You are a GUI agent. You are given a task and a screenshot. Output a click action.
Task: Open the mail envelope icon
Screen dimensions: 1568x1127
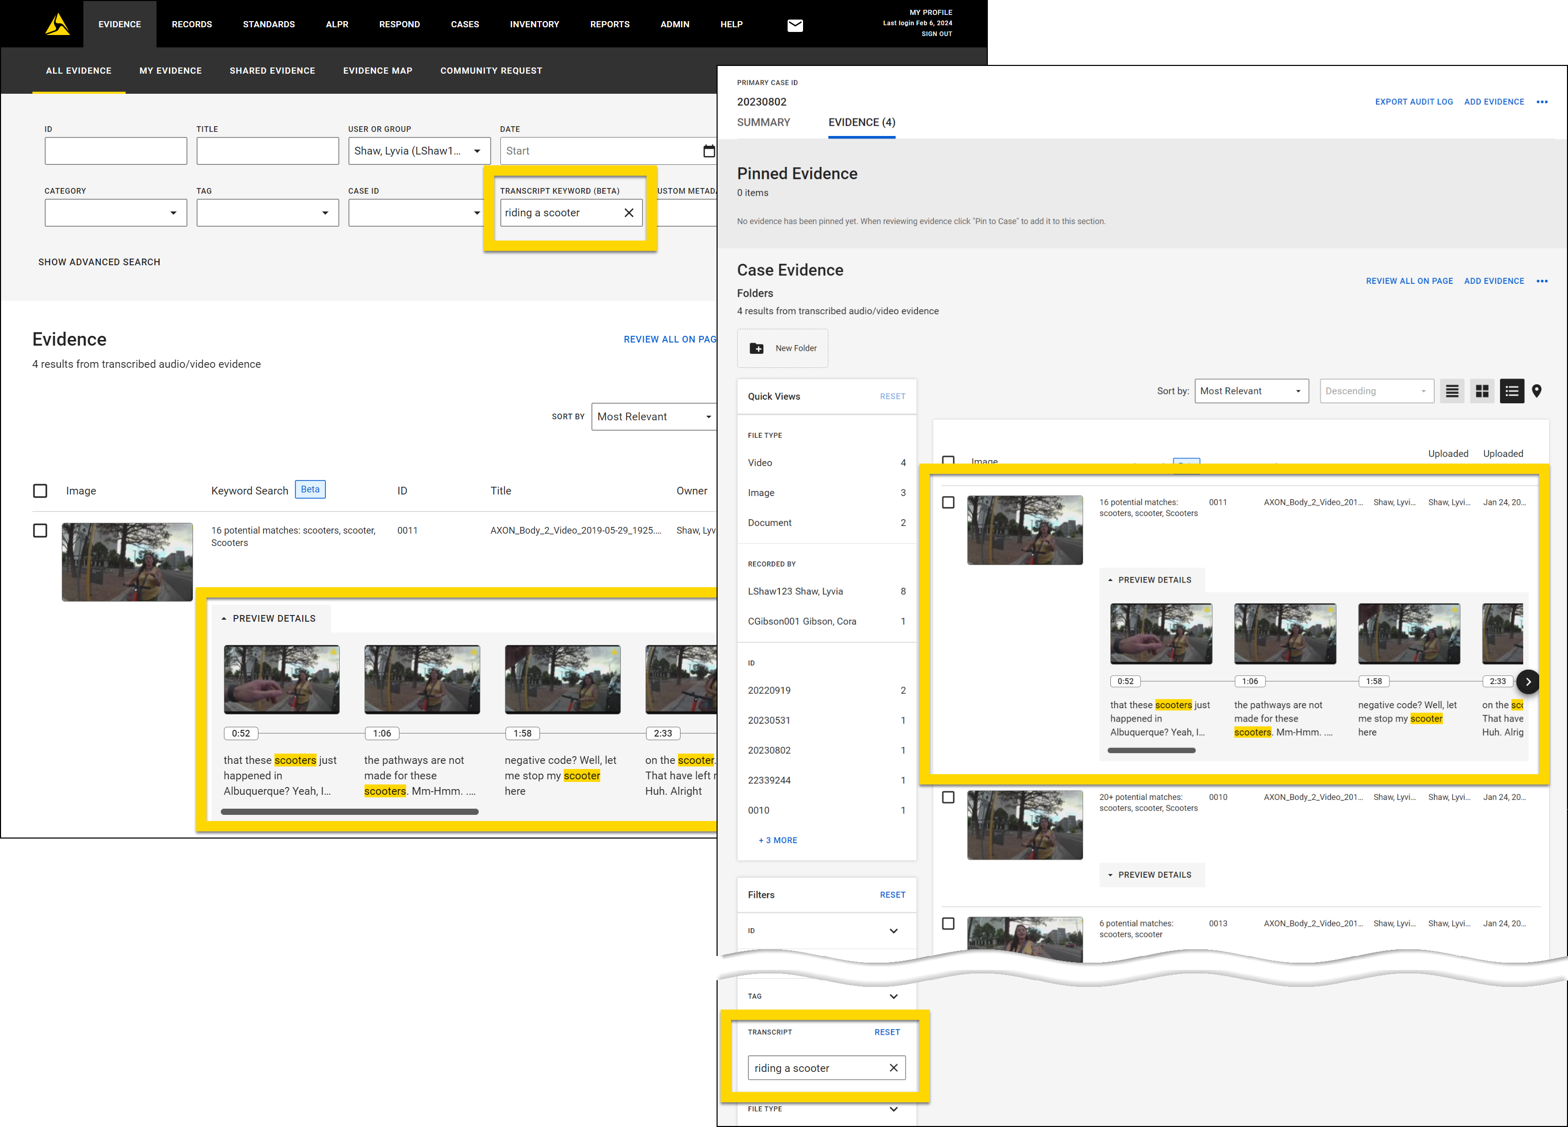(795, 26)
